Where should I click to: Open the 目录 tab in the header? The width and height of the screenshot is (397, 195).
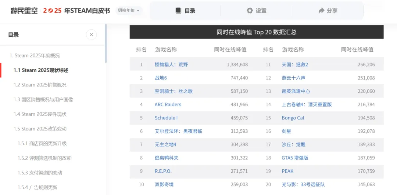pos(185,11)
